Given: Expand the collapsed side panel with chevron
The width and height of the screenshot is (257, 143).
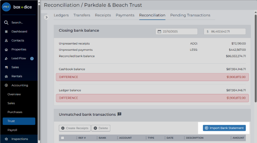Looking at the screenshot, I should pos(46,17).
